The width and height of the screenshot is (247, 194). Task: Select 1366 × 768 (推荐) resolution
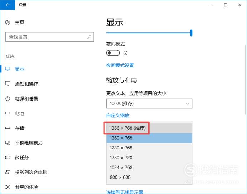(149, 128)
